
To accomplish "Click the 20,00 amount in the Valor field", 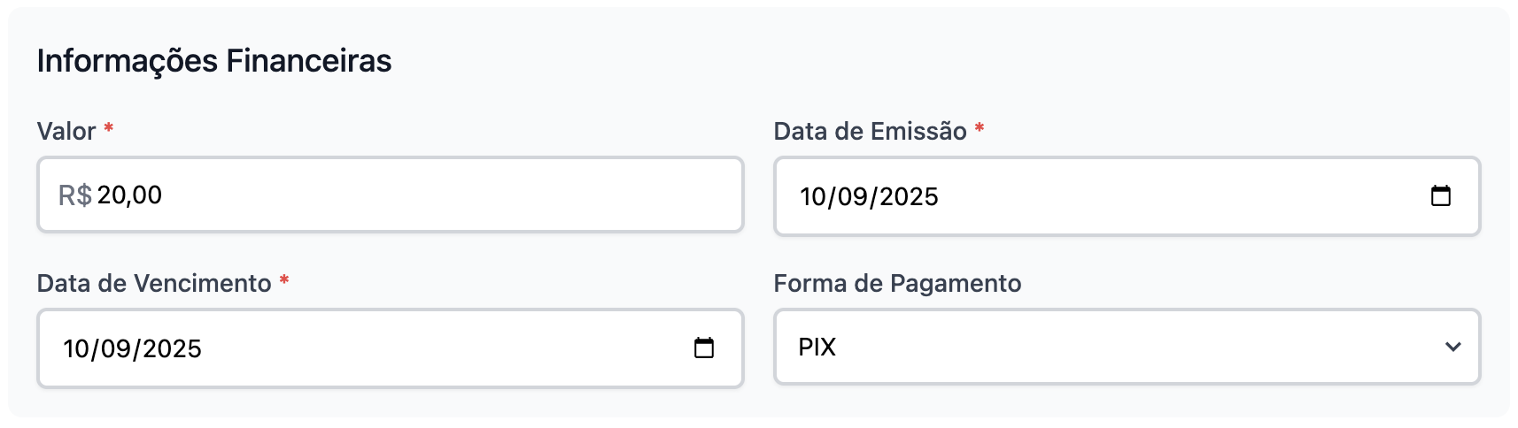I will pos(129,195).
